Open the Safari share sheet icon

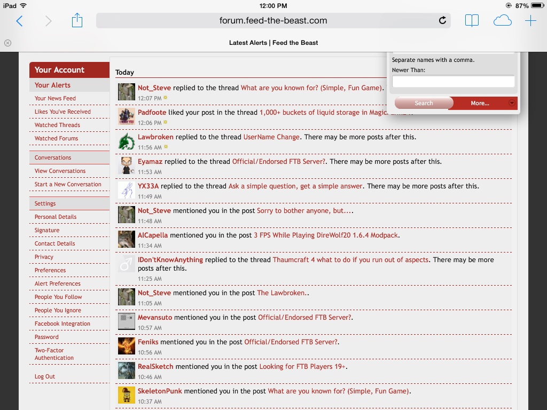pyautogui.click(x=77, y=21)
